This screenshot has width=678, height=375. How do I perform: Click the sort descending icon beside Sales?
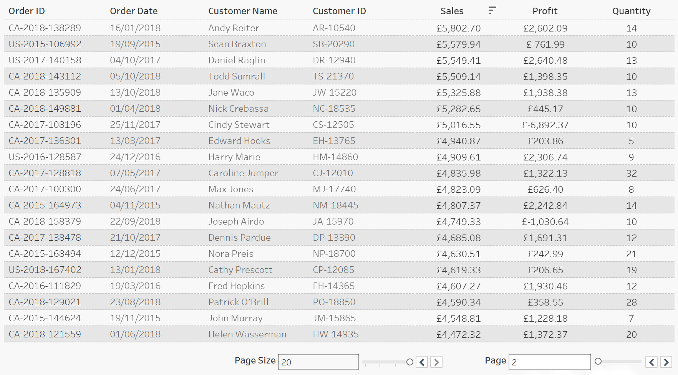[492, 11]
